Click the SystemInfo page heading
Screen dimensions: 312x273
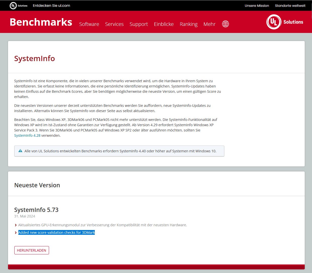[x=34, y=59]
